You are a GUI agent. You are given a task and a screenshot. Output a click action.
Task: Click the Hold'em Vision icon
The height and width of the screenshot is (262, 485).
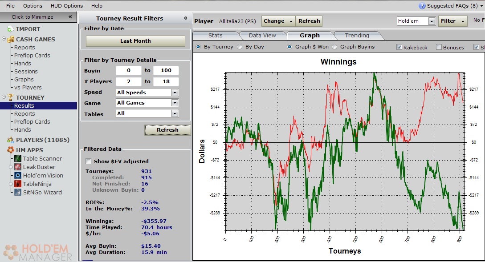coord(17,176)
